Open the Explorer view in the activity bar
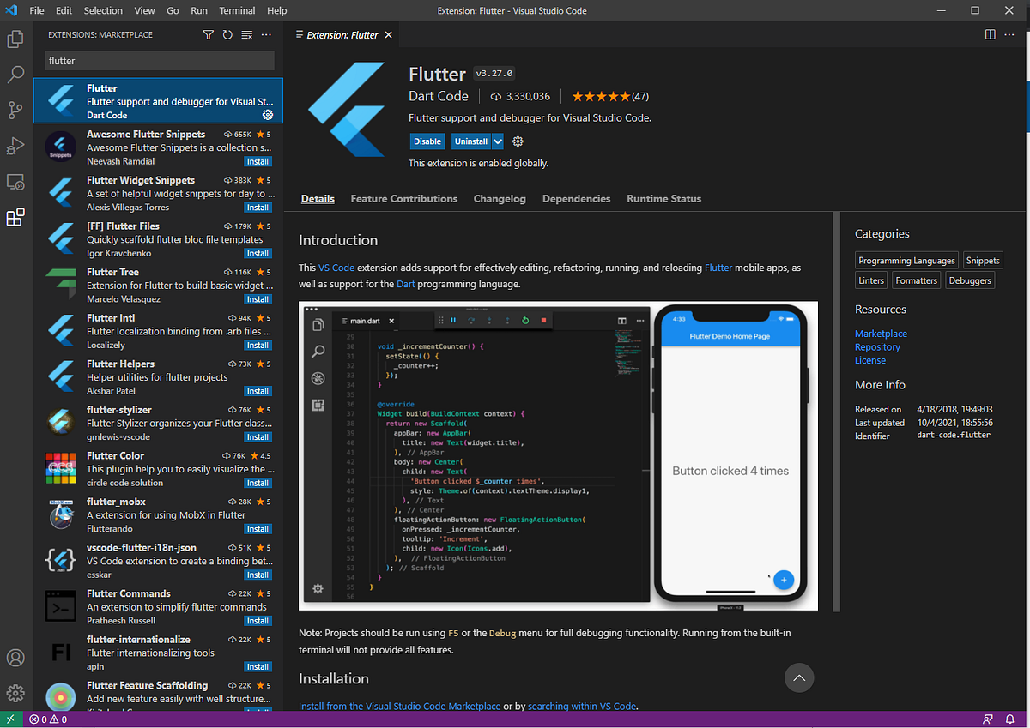The image size is (1030, 728). 15,39
